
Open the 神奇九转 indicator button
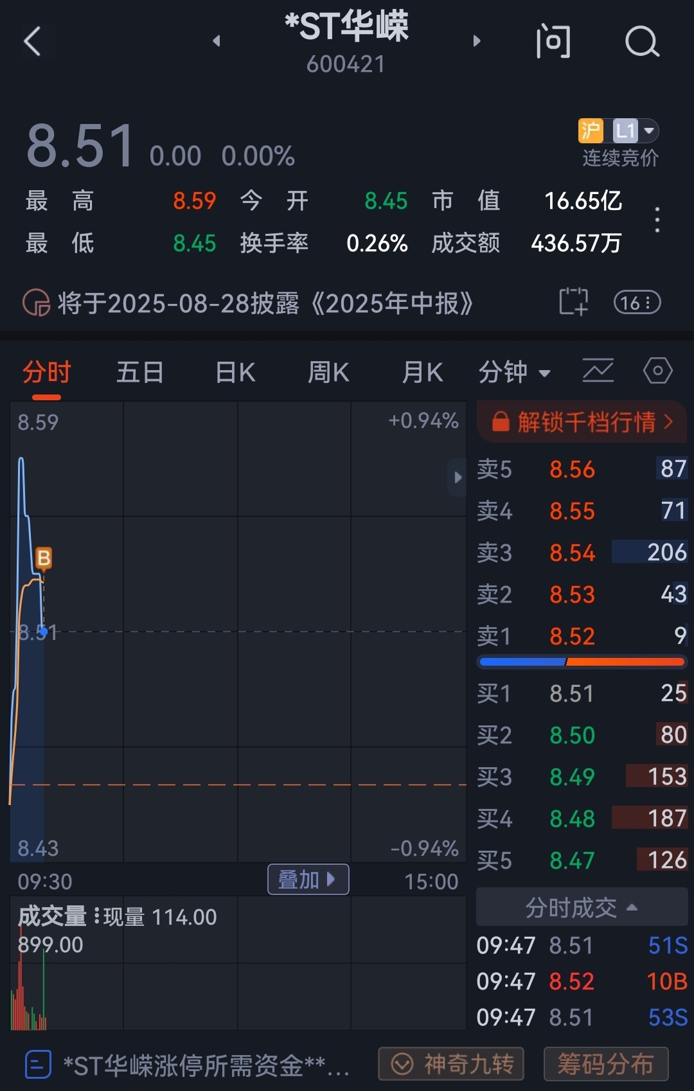coord(451,1064)
